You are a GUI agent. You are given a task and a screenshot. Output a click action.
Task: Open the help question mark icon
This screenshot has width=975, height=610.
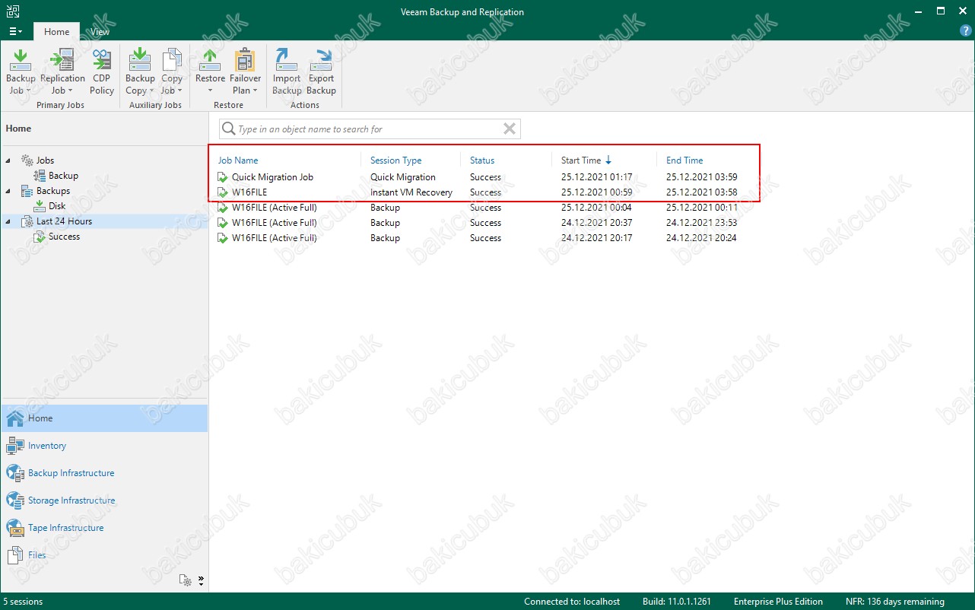pos(965,31)
